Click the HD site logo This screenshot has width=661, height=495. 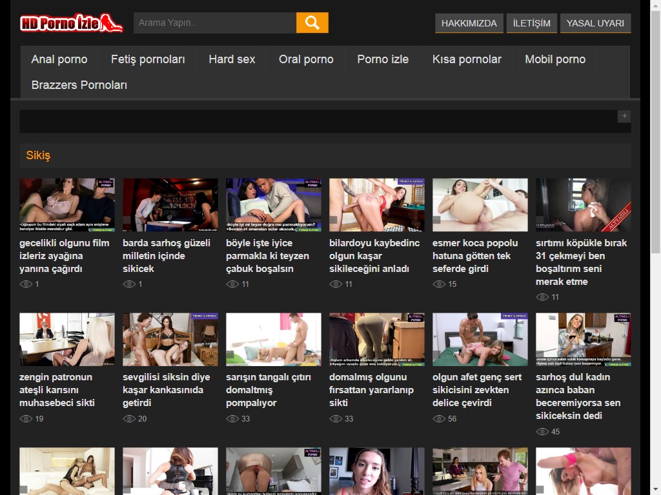point(71,23)
